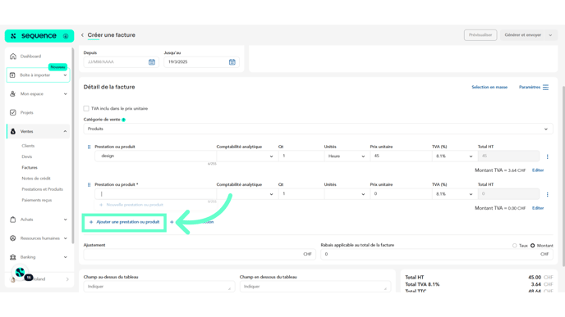Click the circle icon beside sequence logo
565x317 pixels.
[x=66, y=36]
